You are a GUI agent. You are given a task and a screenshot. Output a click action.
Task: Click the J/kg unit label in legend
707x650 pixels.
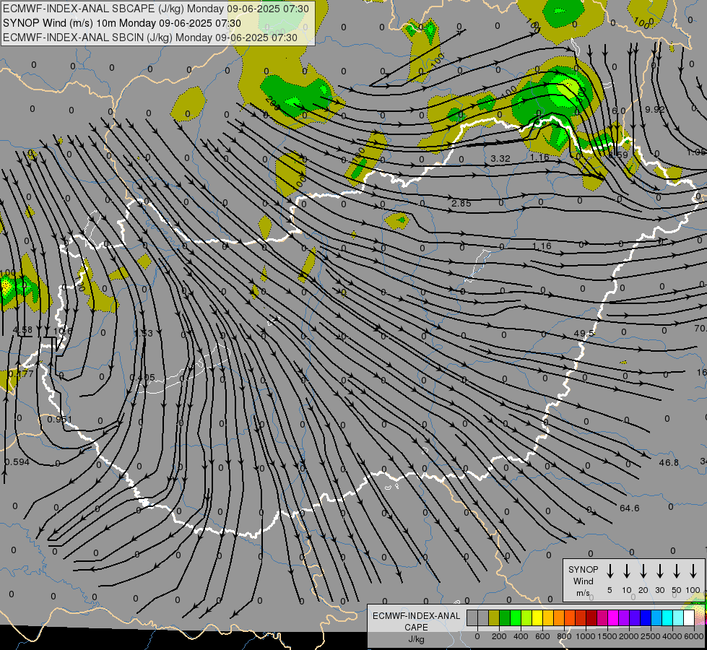[416, 639]
